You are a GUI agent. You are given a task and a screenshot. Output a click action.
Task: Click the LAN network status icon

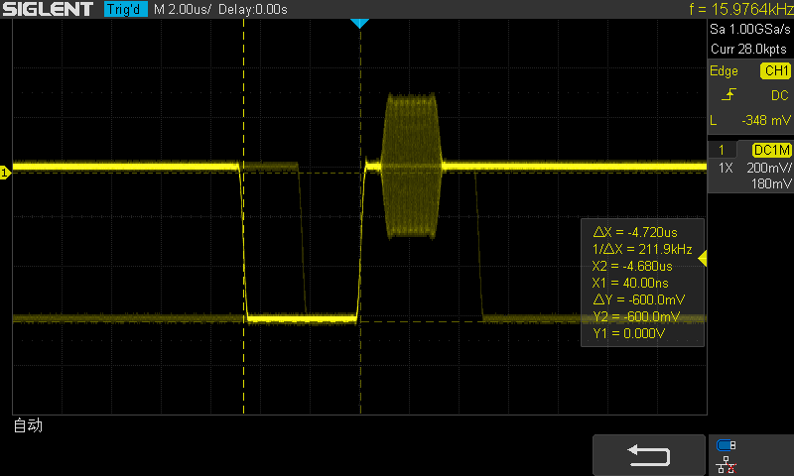click(x=727, y=464)
